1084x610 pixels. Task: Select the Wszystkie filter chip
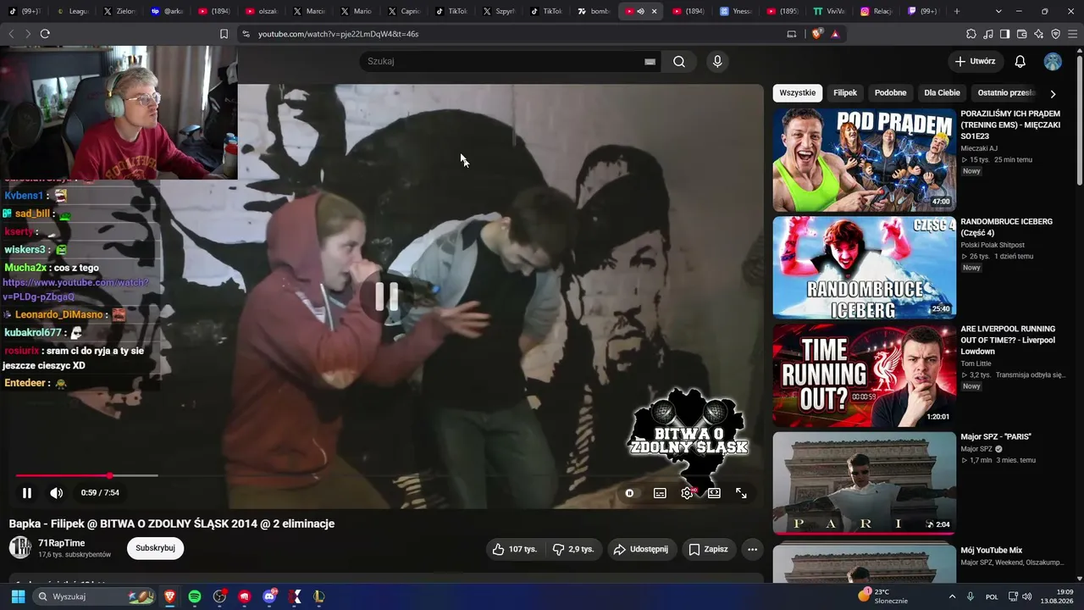click(x=798, y=93)
